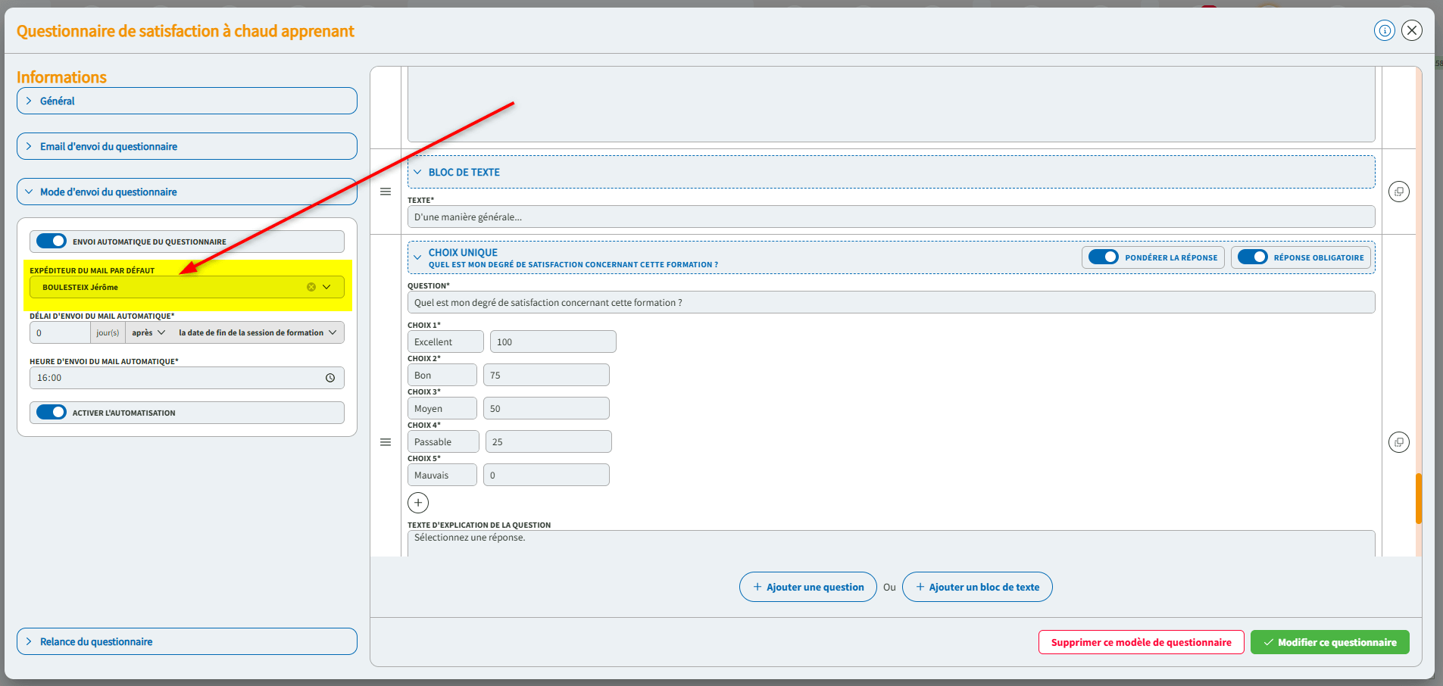This screenshot has height=686, width=1443.
Task: Click drag handle of Choix unique row
Action: click(386, 442)
